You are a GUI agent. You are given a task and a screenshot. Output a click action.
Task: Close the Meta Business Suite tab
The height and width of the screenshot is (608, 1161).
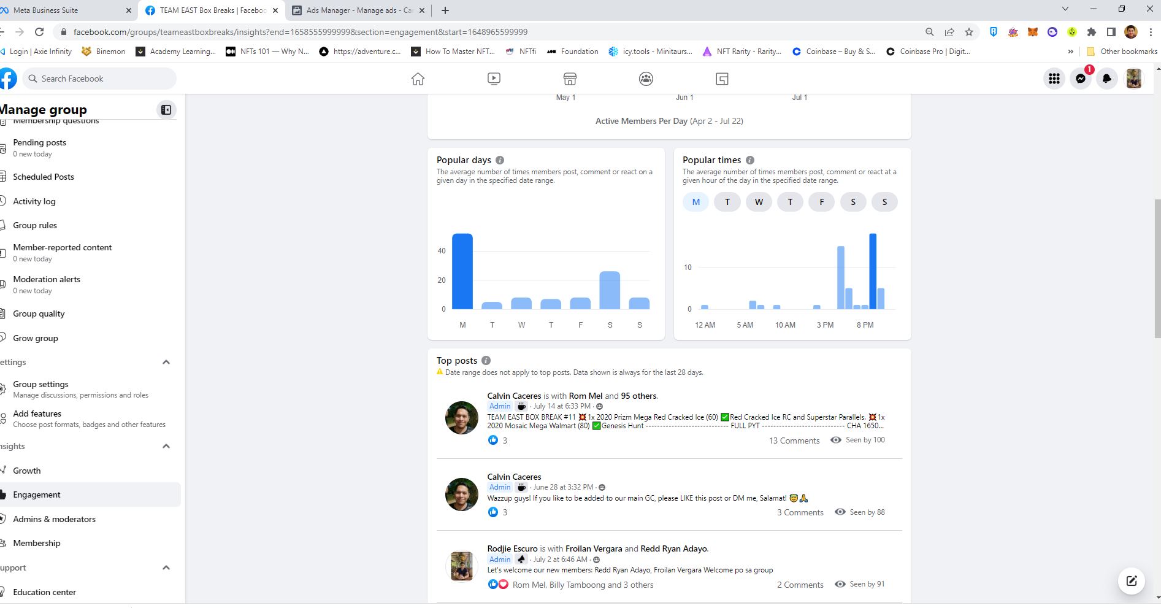tap(129, 10)
